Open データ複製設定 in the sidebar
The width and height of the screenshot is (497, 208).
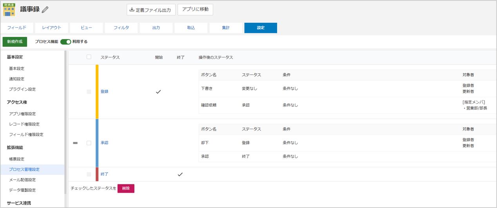[x=22, y=190]
